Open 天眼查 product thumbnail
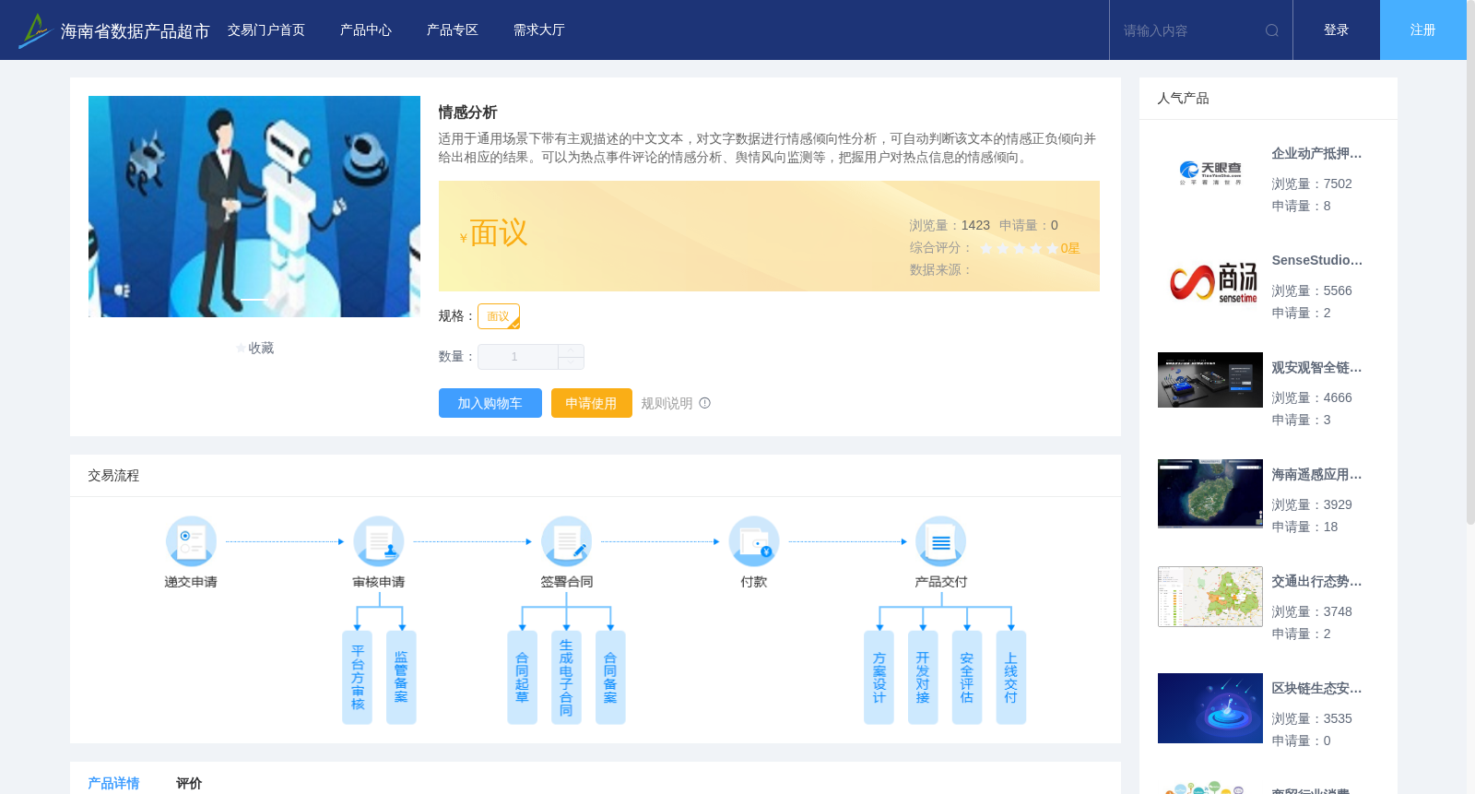 click(1210, 173)
